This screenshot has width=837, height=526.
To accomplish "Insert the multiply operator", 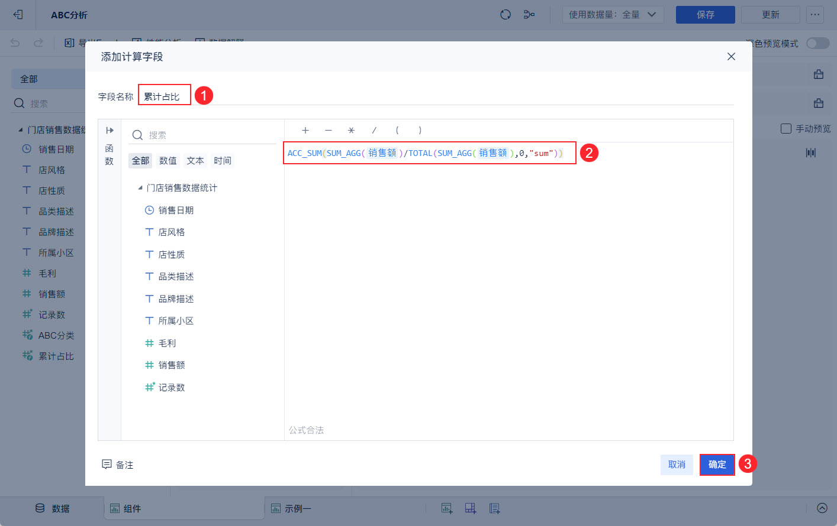I will tap(351, 131).
